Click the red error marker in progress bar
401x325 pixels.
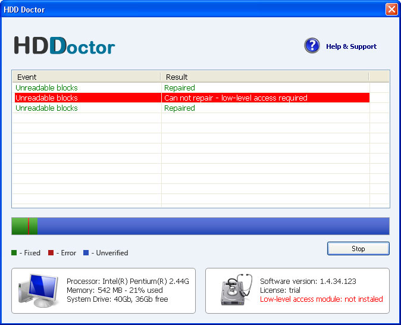29,226
